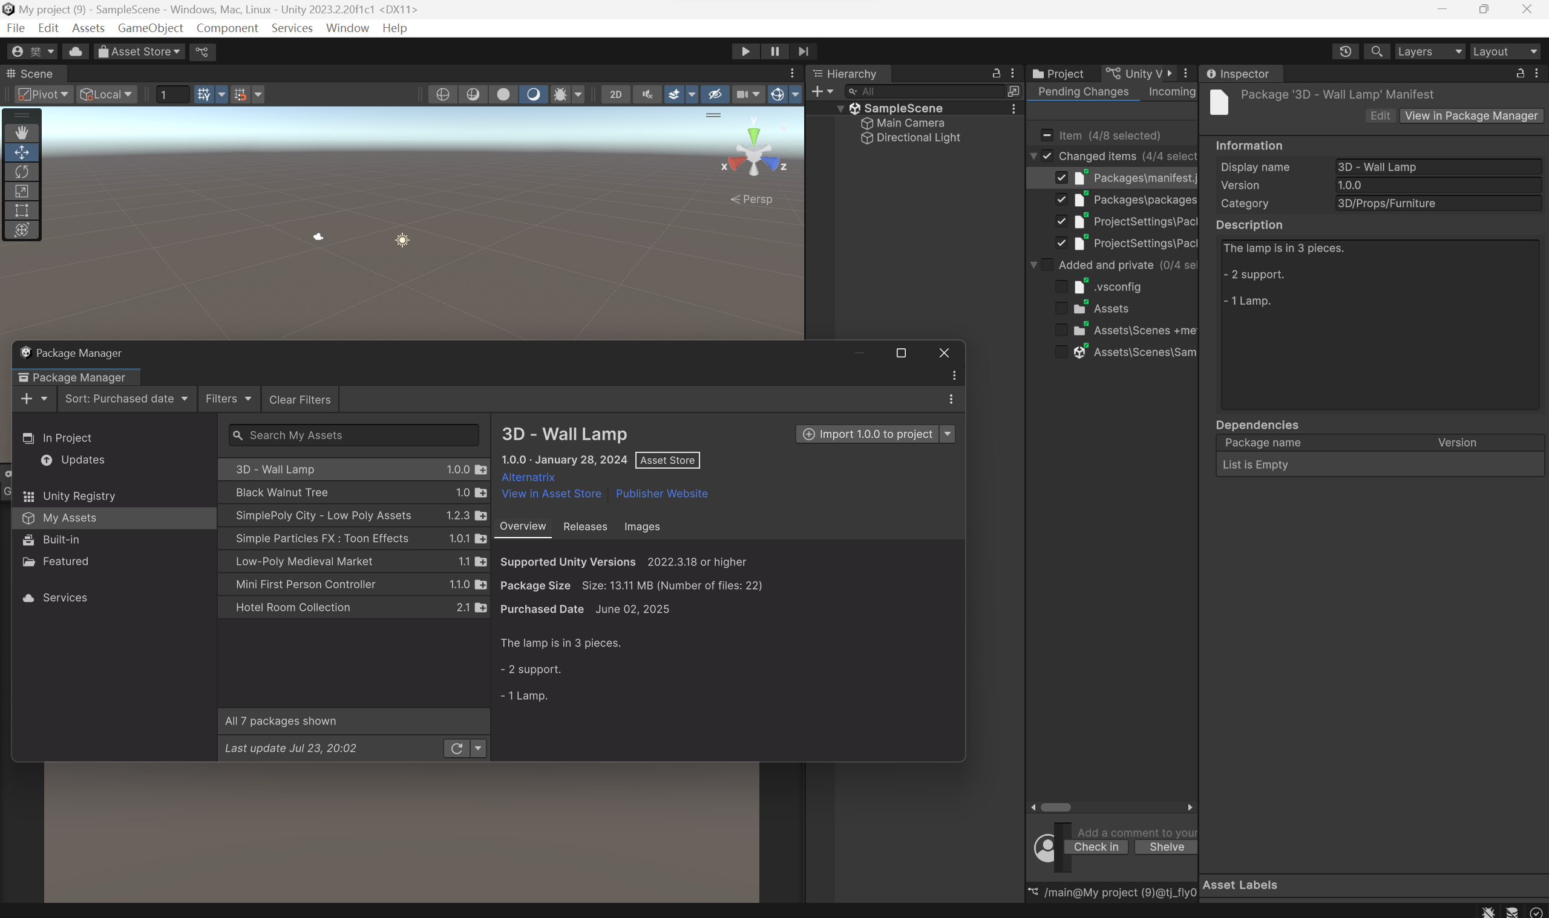Open Package Manager details kebab menu
Screen dimensions: 1549x918
(x=951, y=399)
